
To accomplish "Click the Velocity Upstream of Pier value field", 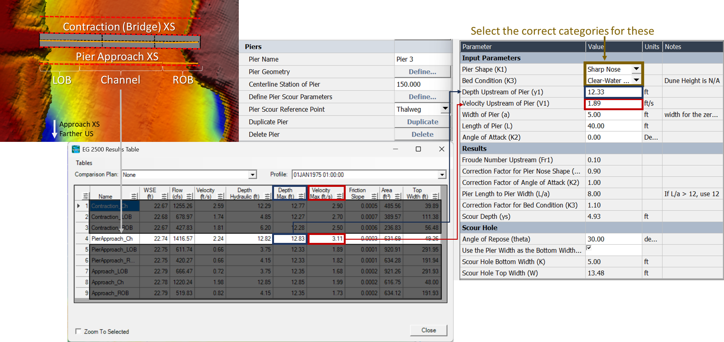I will point(613,104).
